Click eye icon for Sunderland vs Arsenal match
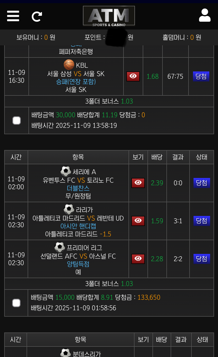 coord(138,259)
